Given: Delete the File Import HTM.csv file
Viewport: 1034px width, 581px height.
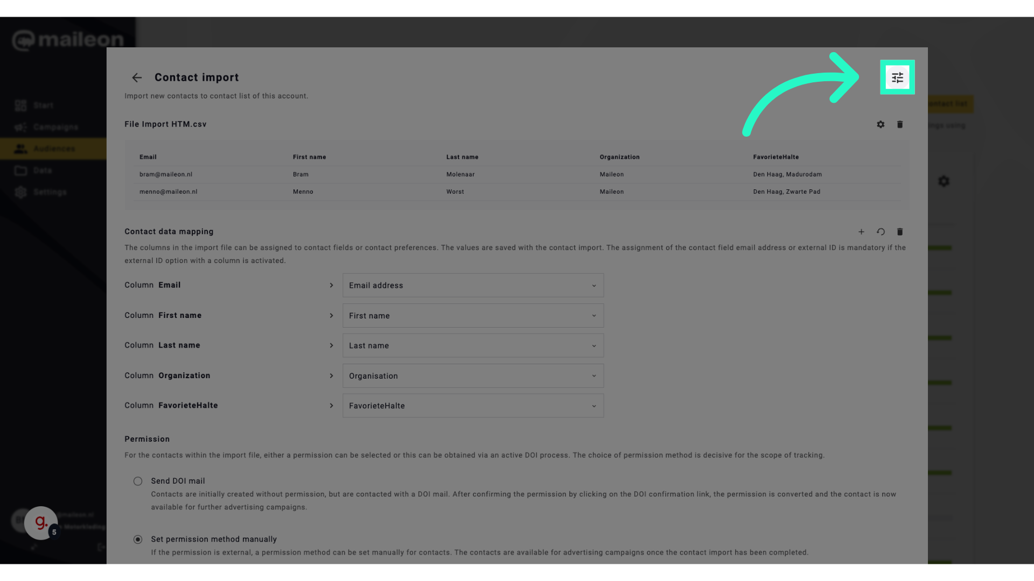Looking at the screenshot, I should pyautogui.click(x=900, y=124).
